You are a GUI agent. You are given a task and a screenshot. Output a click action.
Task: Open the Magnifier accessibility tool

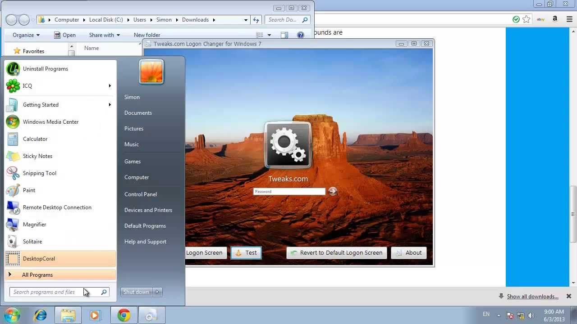[x=35, y=224]
